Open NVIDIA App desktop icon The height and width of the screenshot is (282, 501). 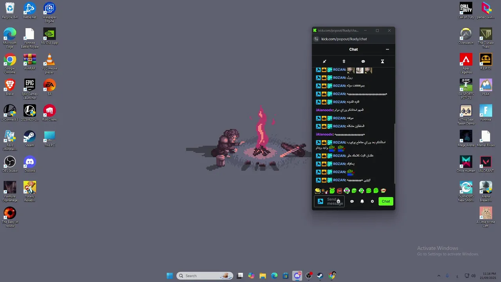[x=49, y=36]
